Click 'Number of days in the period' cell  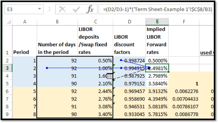(x=57, y=41)
